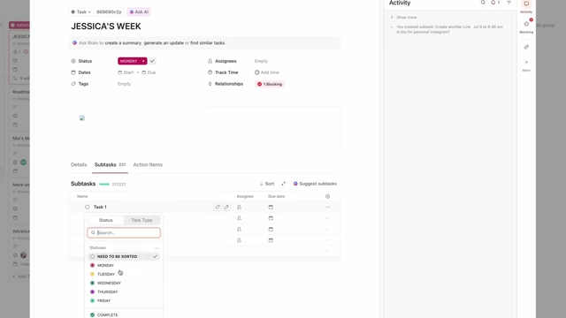Image resolution: width=566 pixels, height=318 pixels.
Task: Select the Task Type tab in the popup
Action: (x=141, y=220)
